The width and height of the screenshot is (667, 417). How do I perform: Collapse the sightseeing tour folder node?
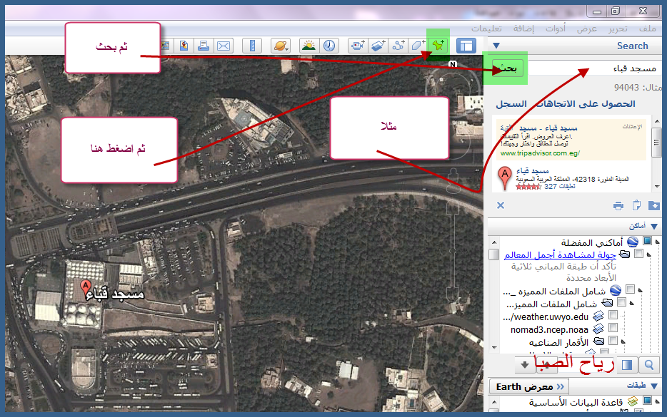point(648,254)
